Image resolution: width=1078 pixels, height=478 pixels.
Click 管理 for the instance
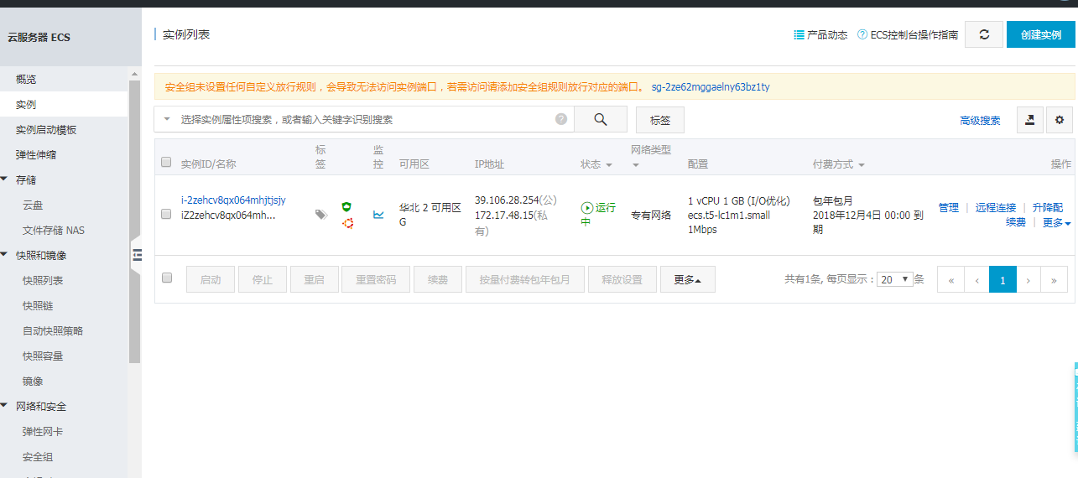point(949,207)
